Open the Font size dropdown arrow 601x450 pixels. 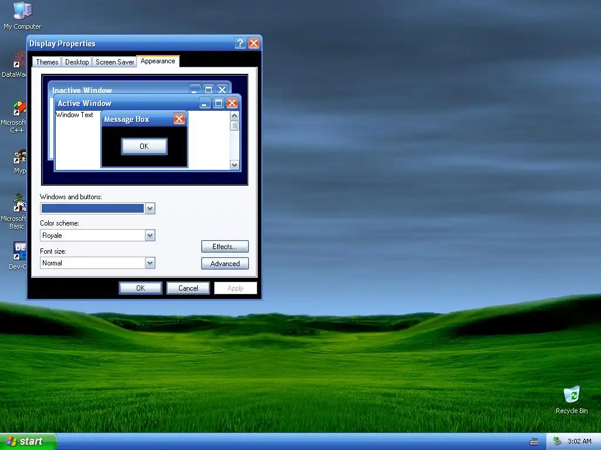(x=150, y=263)
